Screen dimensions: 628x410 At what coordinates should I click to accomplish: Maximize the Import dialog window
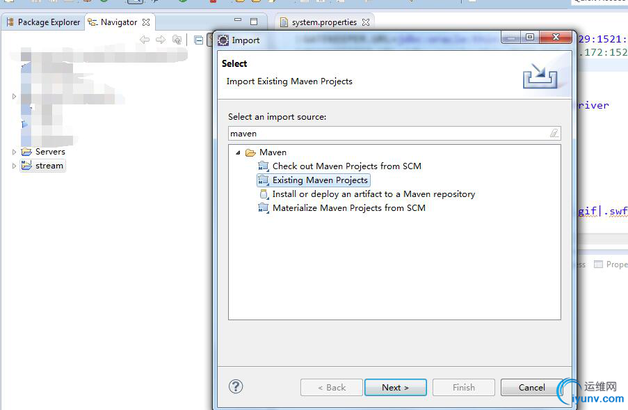(529, 38)
